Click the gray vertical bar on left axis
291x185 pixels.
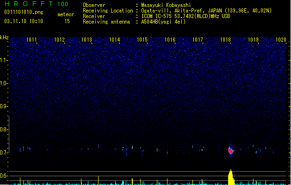coord(9,135)
